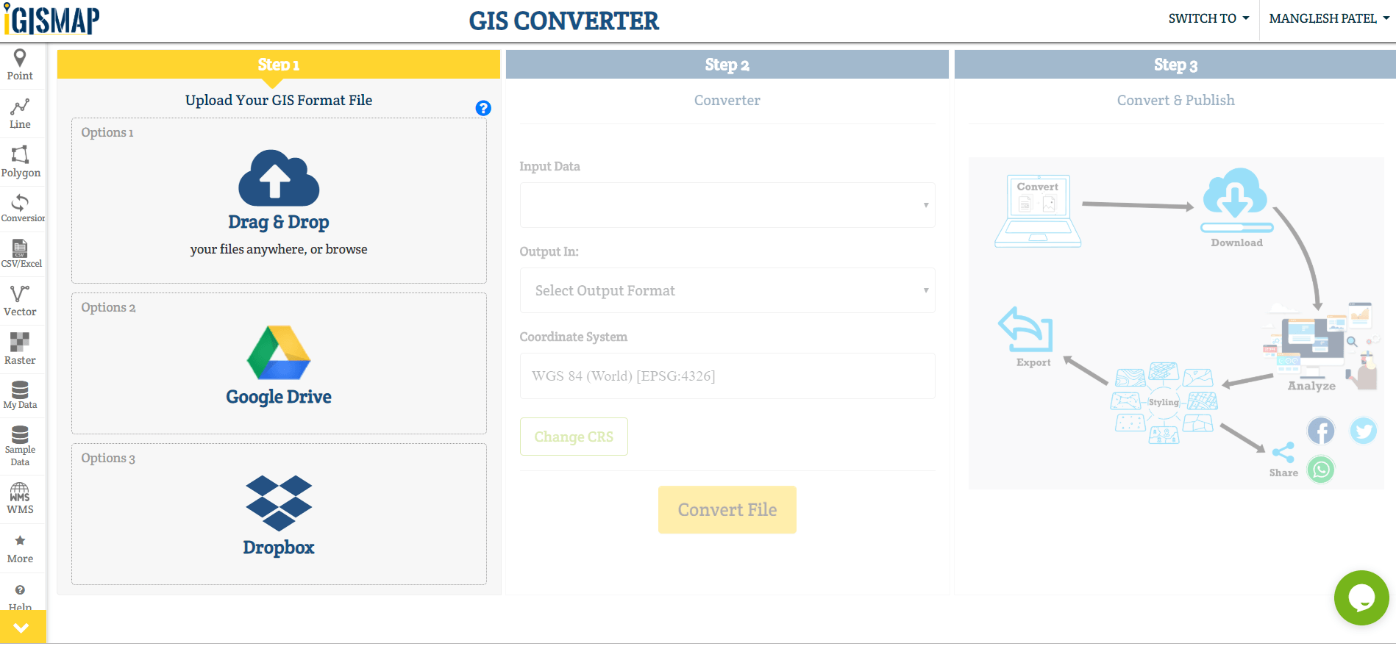Open the CSV/Excel tool in sidebar
The width and height of the screenshot is (1396, 646).
[x=20, y=254]
